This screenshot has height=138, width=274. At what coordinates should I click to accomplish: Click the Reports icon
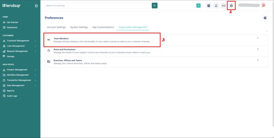coord(4,91)
